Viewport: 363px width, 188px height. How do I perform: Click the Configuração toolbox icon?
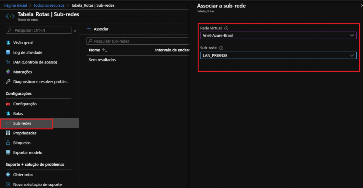point(9,104)
